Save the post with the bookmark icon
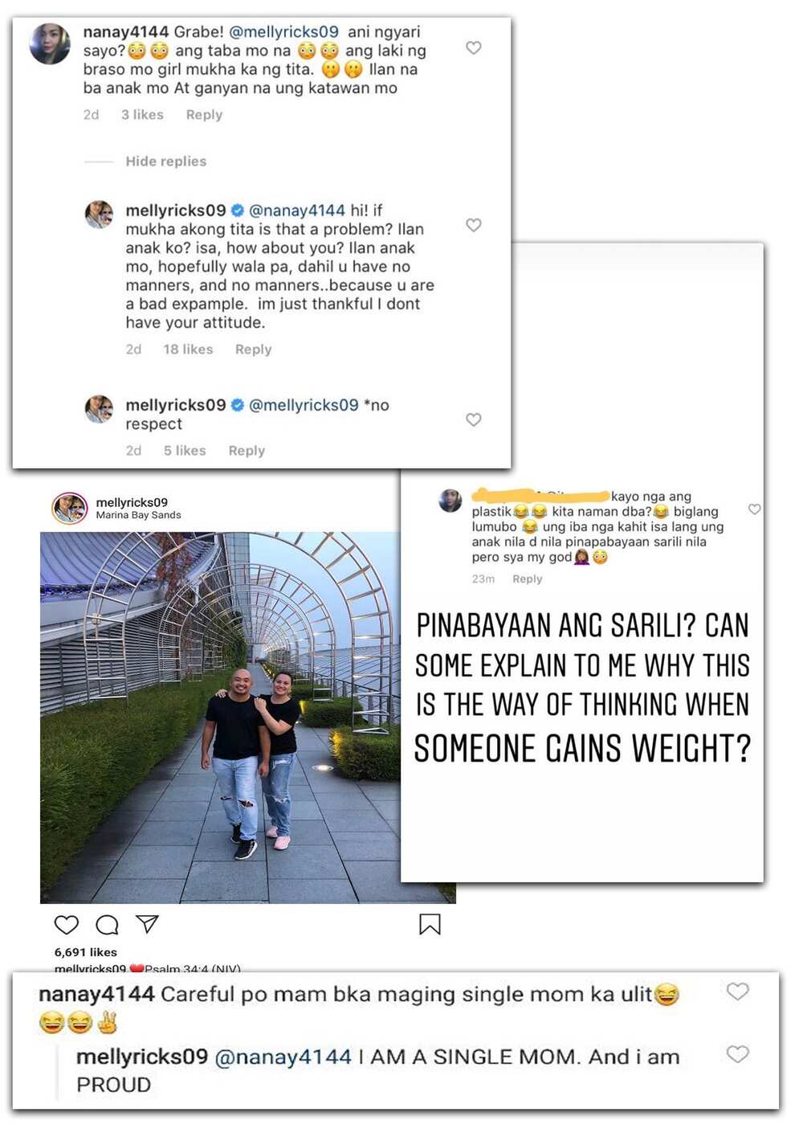 tap(430, 924)
